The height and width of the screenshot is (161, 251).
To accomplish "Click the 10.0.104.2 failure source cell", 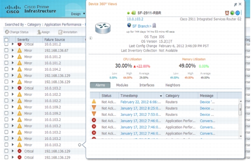I will coord(53,69).
